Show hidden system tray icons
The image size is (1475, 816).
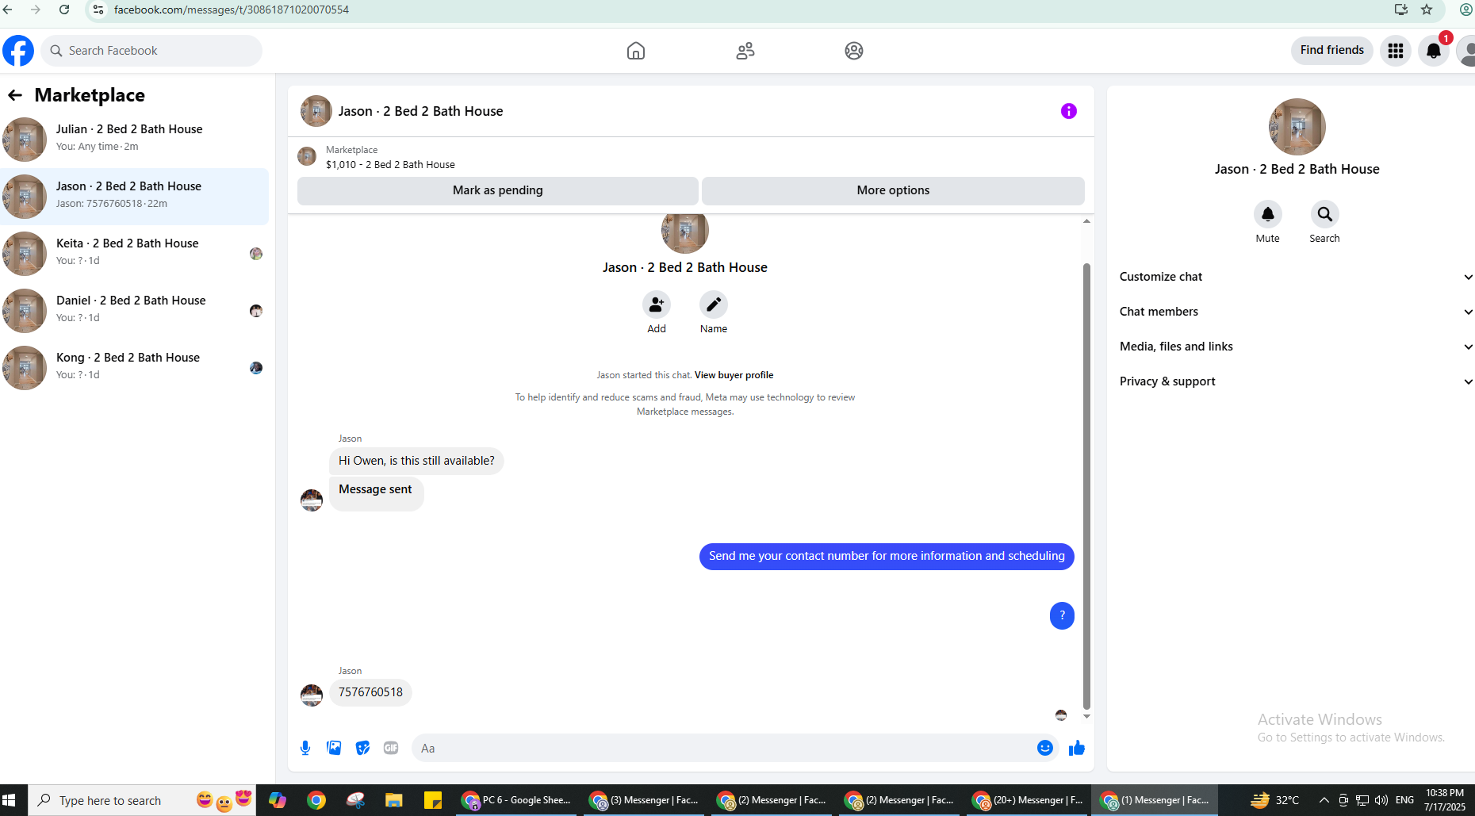[x=1324, y=800]
